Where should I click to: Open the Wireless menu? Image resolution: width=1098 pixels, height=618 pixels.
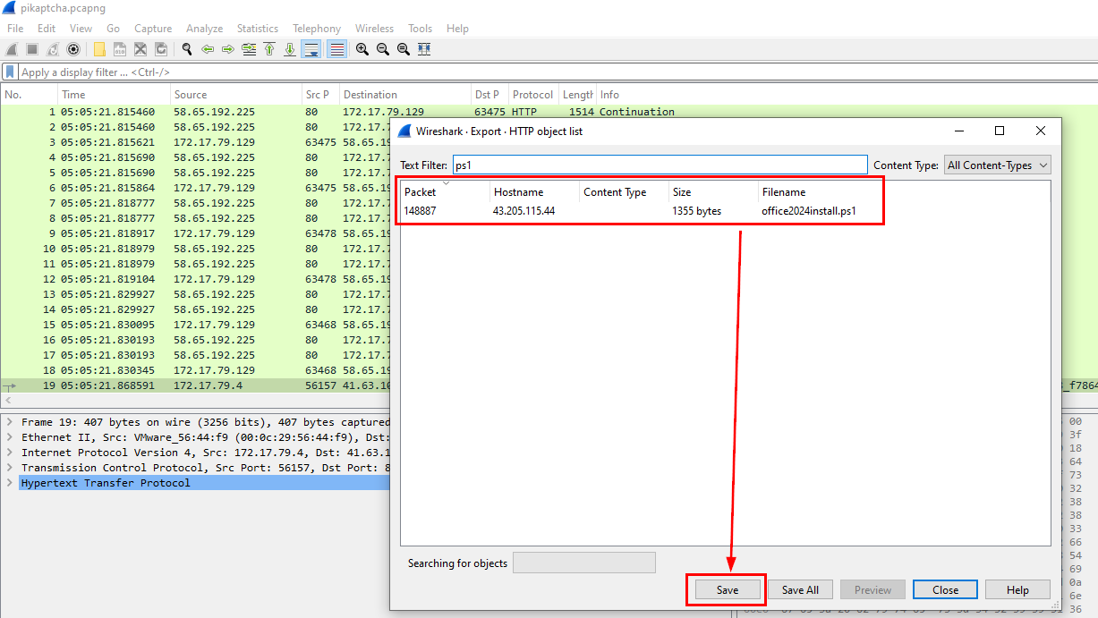[374, 29]
